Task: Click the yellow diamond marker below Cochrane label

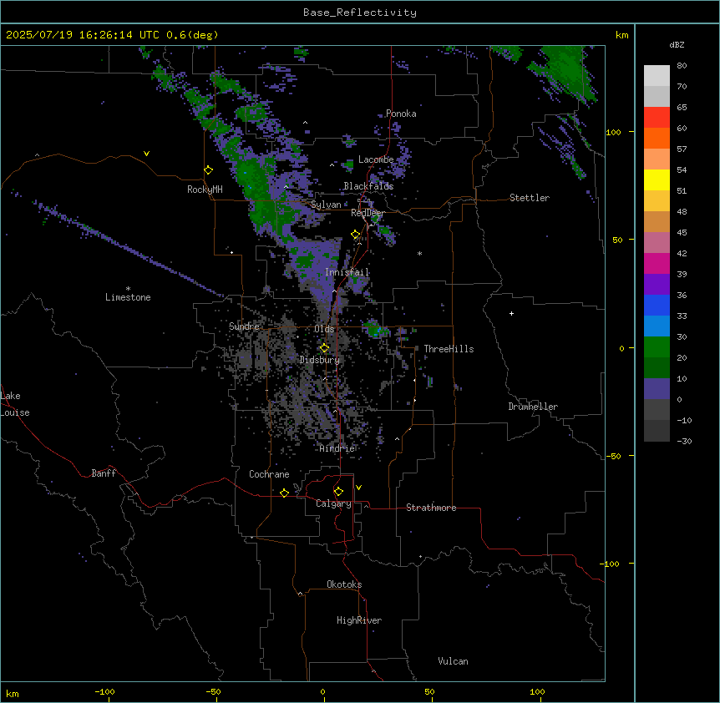Action: click(284, 493)
